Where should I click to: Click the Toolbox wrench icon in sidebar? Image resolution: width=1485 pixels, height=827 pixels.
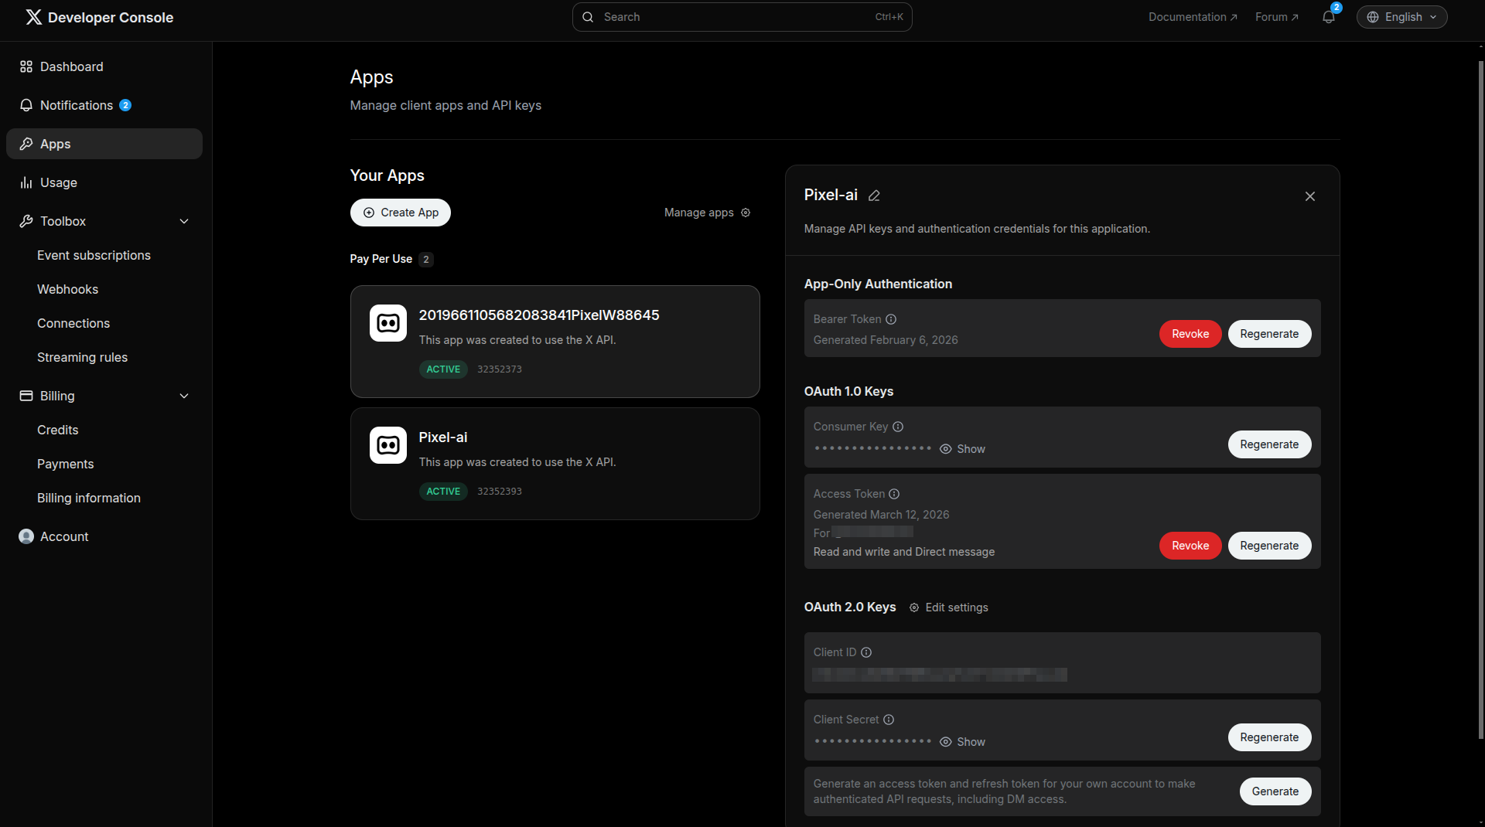[26, 221]
